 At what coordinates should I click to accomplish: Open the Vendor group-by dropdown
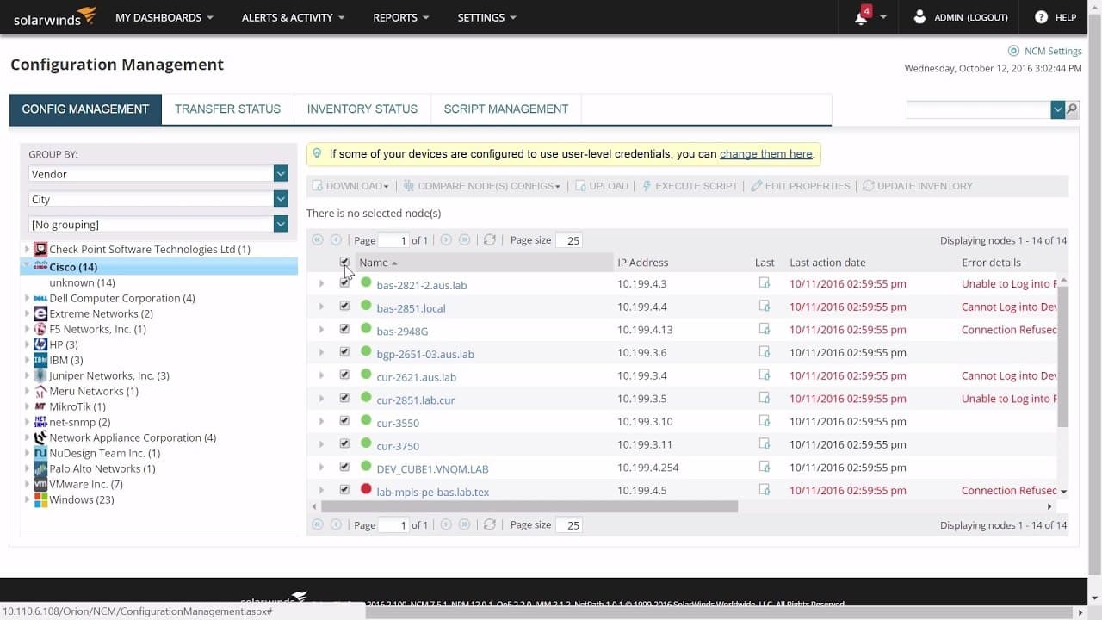[158, 174]
